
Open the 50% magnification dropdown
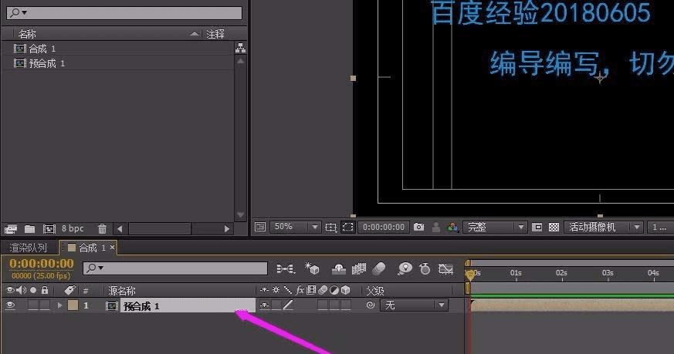295,227
